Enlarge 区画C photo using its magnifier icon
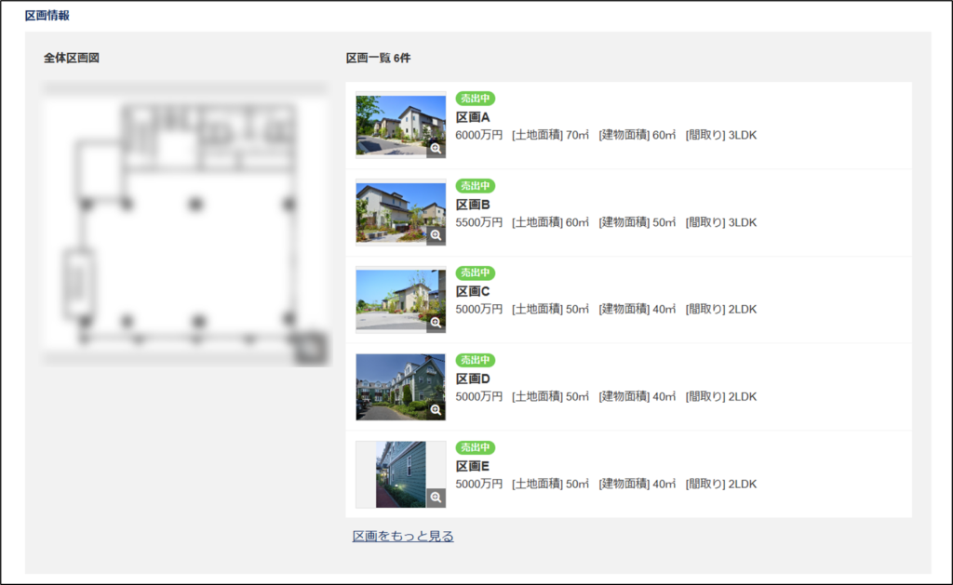The image size is (953, 585). 436,323
